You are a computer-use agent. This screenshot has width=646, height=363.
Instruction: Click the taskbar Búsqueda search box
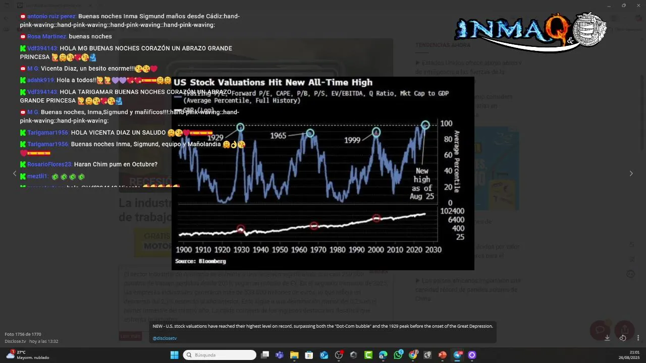point(220,355)
